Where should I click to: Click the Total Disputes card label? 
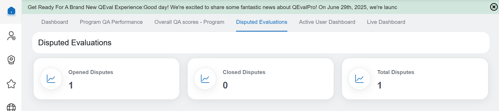tap(396, 72)
